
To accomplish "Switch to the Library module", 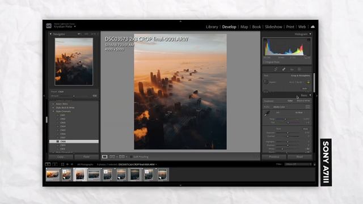I will click(212, 27).
